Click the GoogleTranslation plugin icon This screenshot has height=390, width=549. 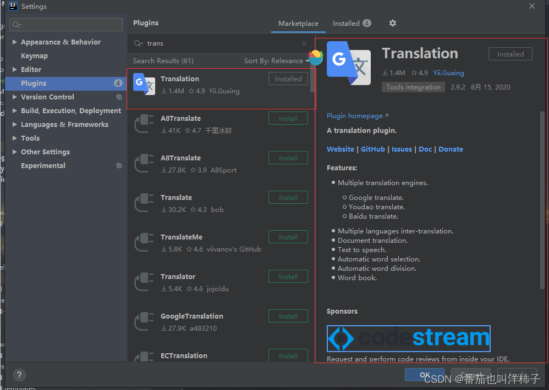pos(144,321)
